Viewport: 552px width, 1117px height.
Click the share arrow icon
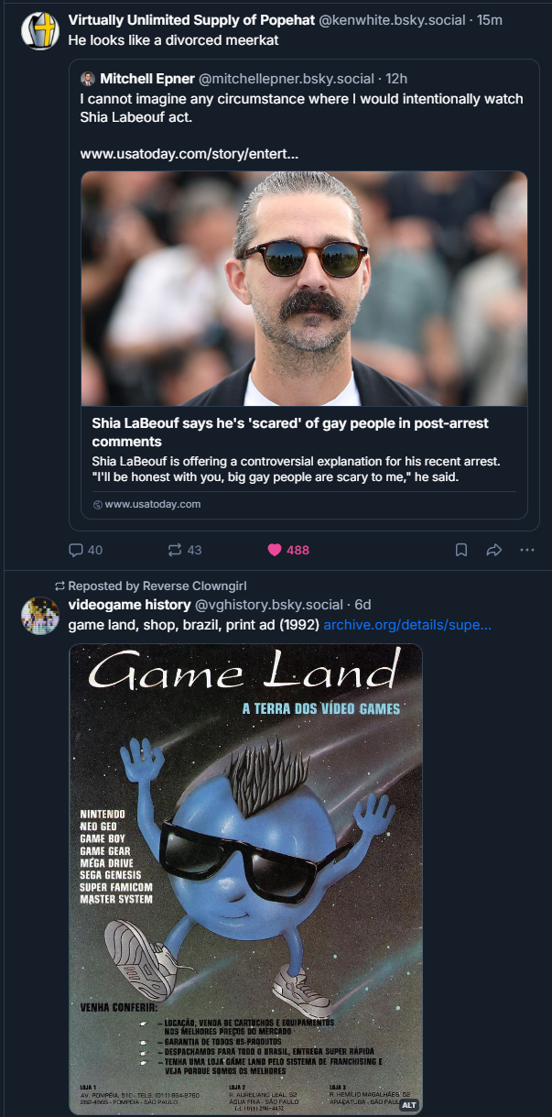coord(493,550)
